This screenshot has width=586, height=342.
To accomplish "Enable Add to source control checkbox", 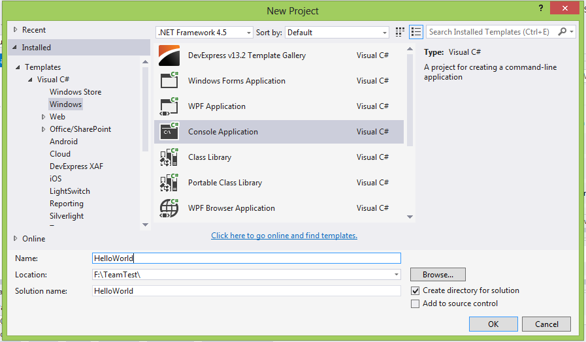I will pos(415,304).
